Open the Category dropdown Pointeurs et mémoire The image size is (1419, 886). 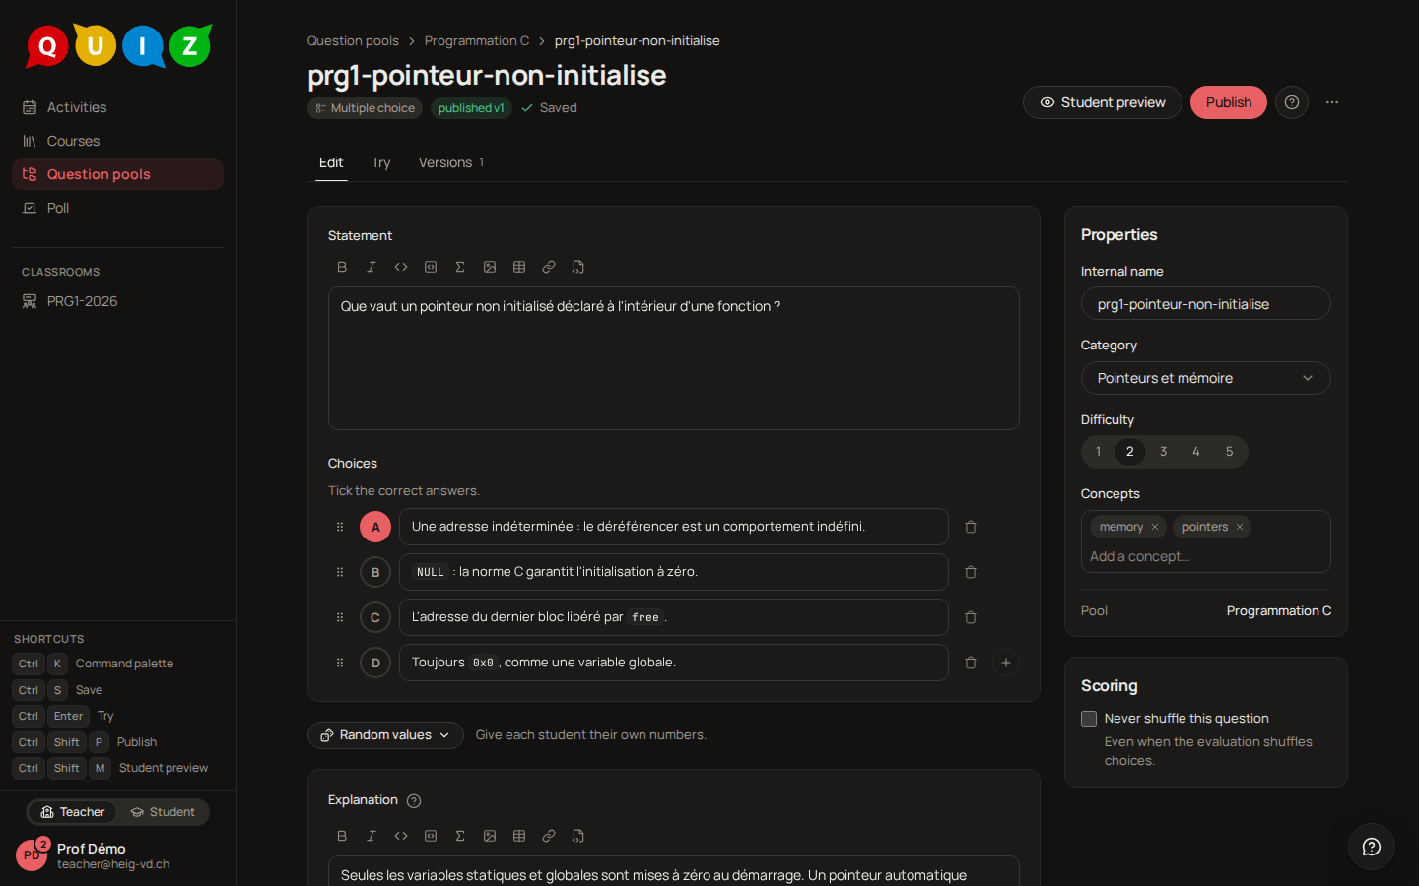point(1206,378)
